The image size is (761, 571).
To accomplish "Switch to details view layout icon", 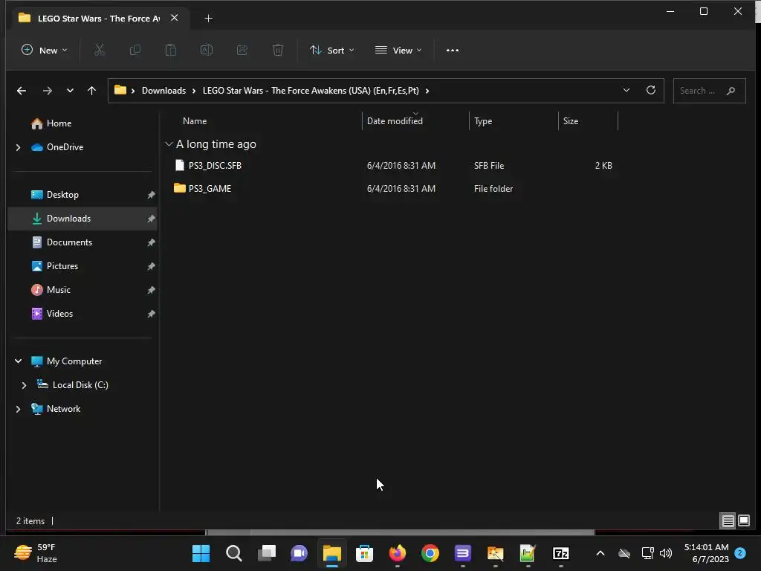I will [x=728, y=521].
